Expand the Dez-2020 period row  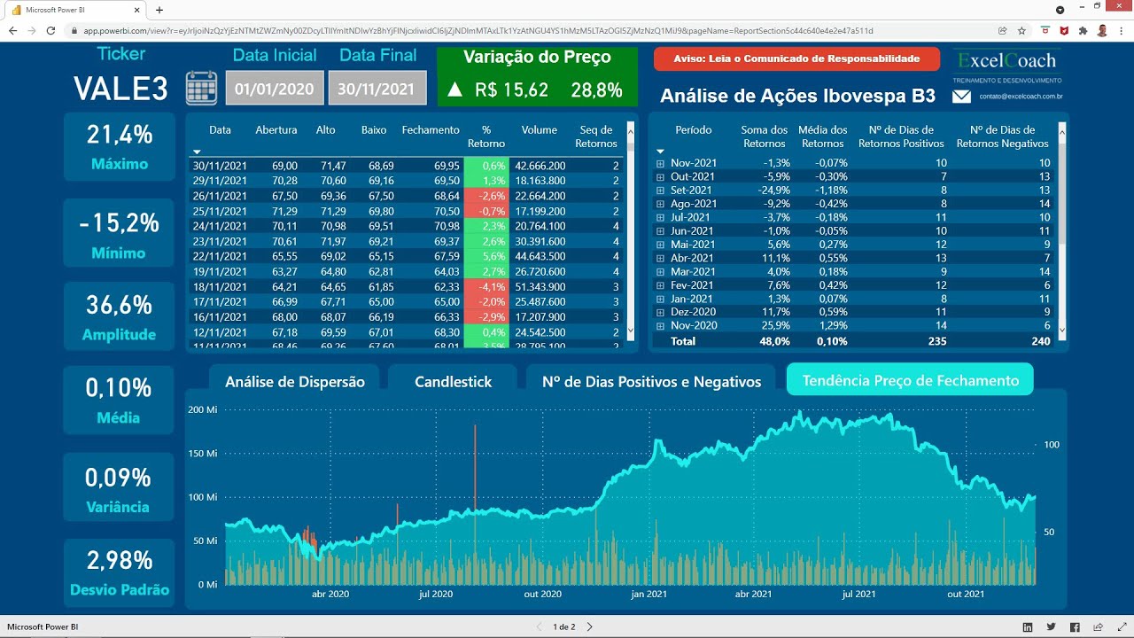point(660,312)
